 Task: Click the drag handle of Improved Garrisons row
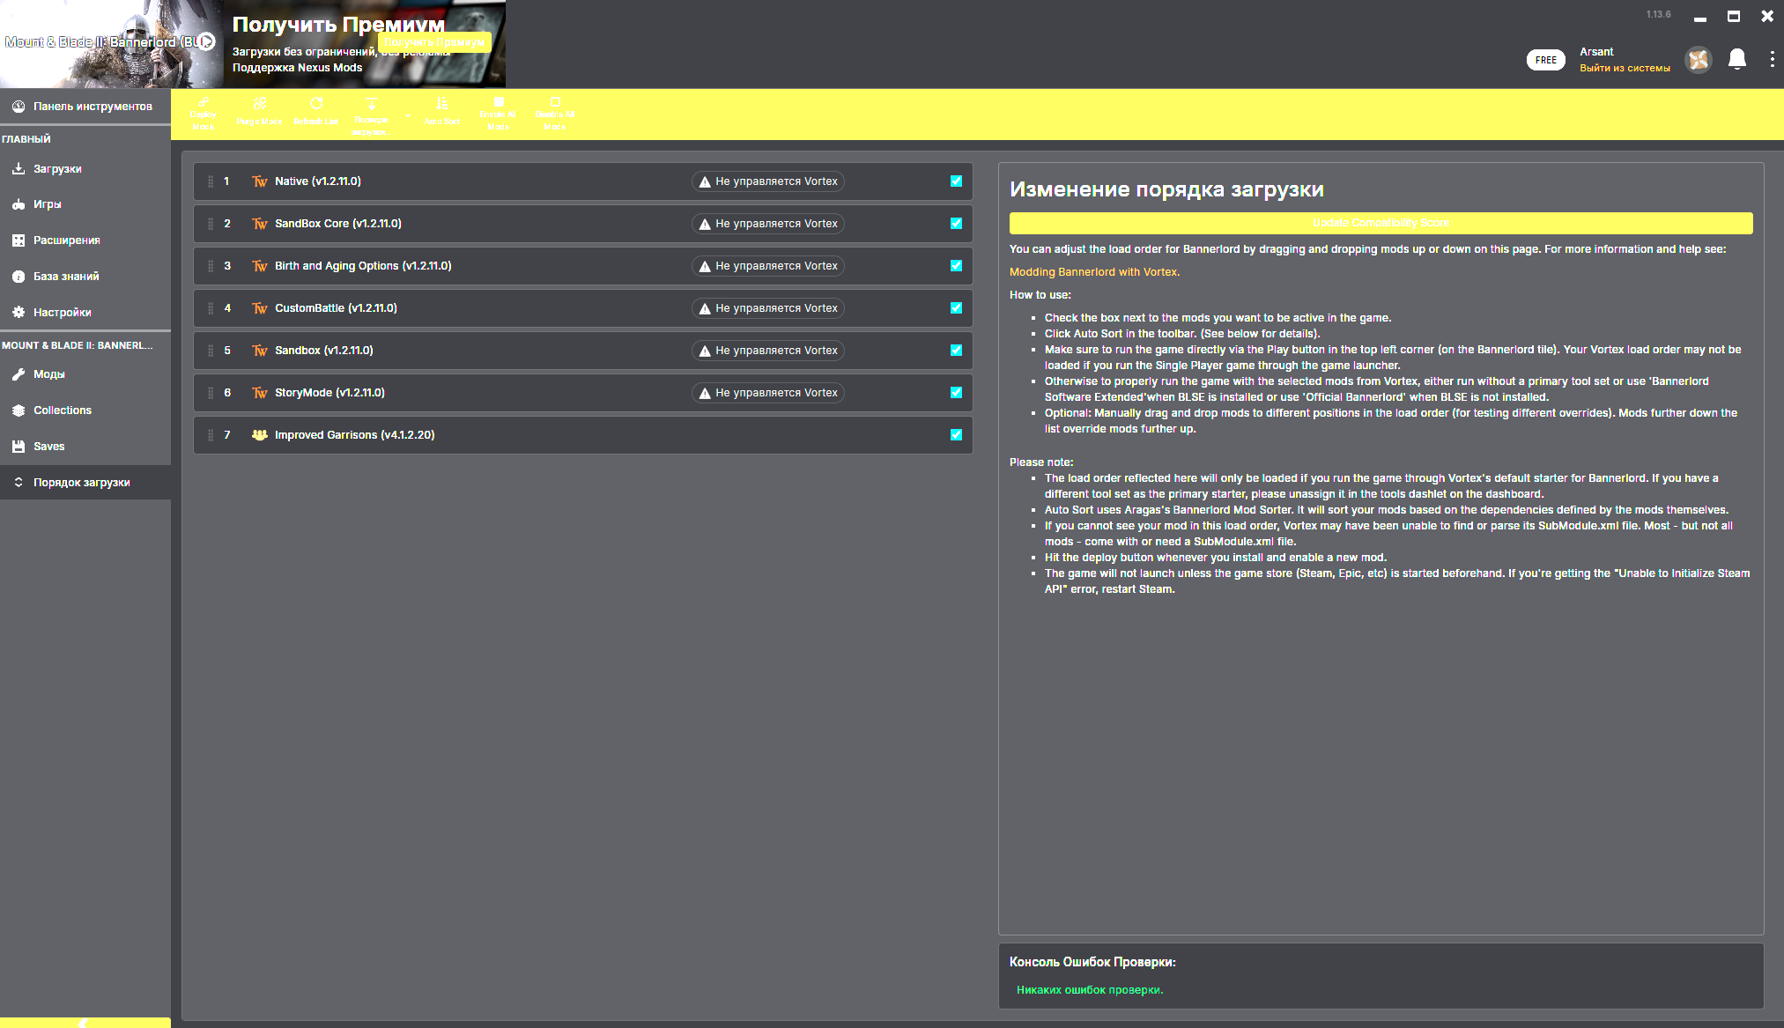[211, 435]
